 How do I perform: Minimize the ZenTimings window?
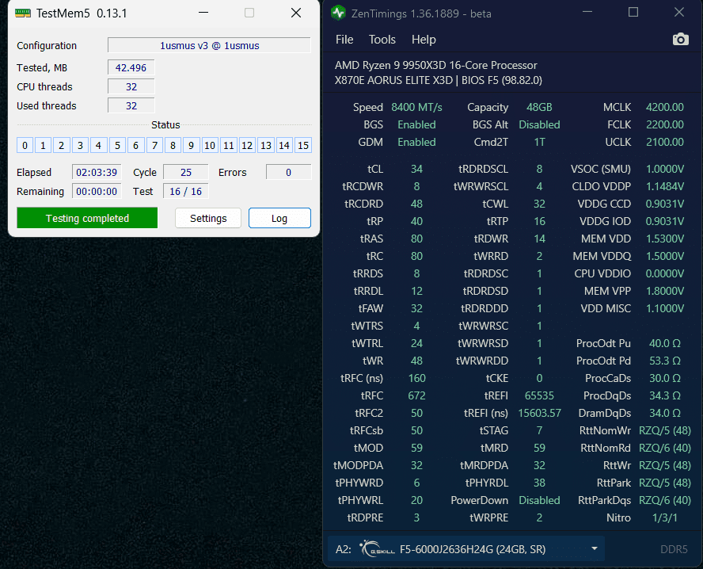coord(587,13)
